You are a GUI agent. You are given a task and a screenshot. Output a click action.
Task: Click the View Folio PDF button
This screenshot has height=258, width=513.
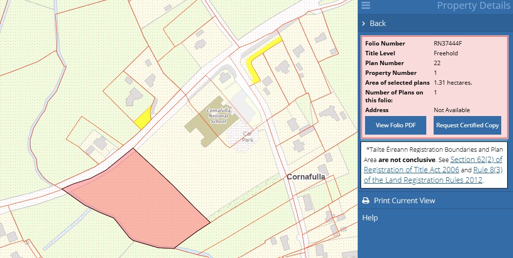(x=395, y=125)
